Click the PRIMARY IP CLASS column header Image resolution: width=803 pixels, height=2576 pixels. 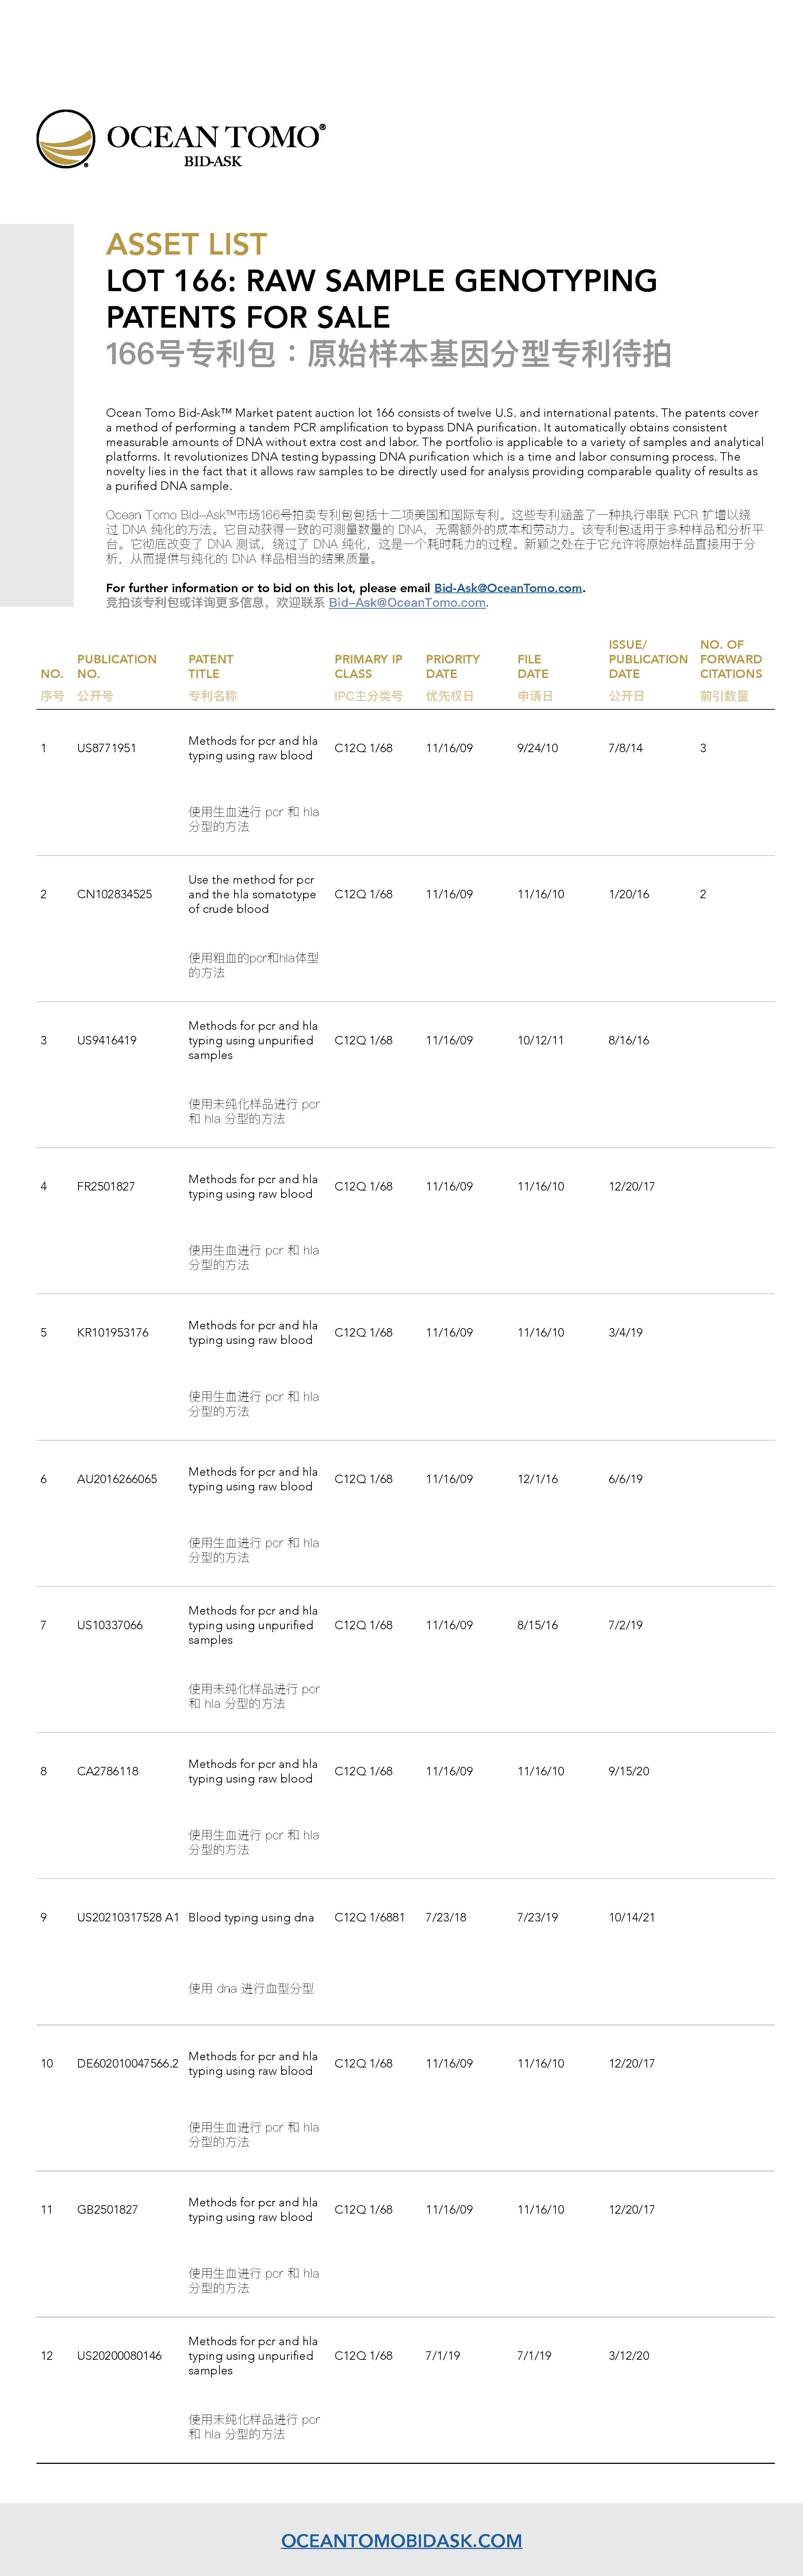click(x=368, y=666)
